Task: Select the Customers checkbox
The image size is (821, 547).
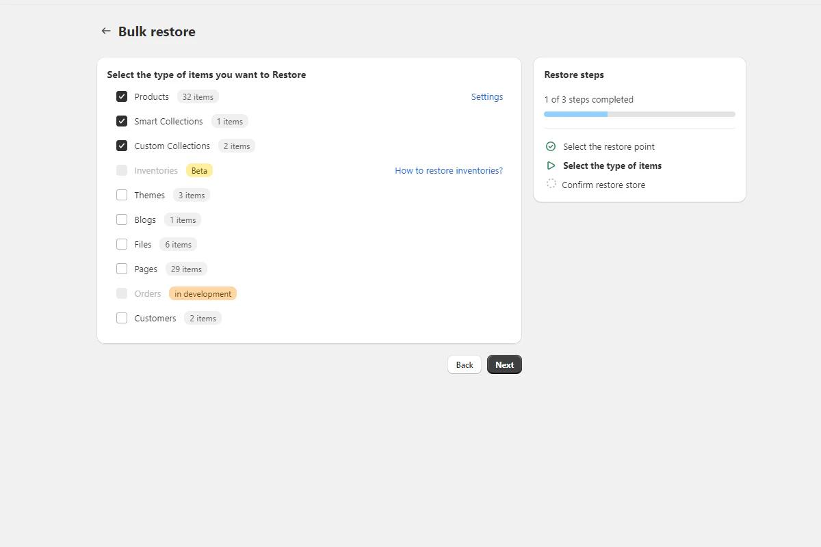Action: [x=122, y=318]
